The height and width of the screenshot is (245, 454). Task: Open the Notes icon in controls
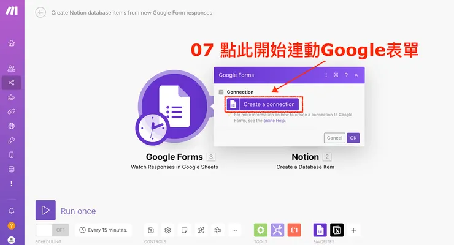pos(184,230)
